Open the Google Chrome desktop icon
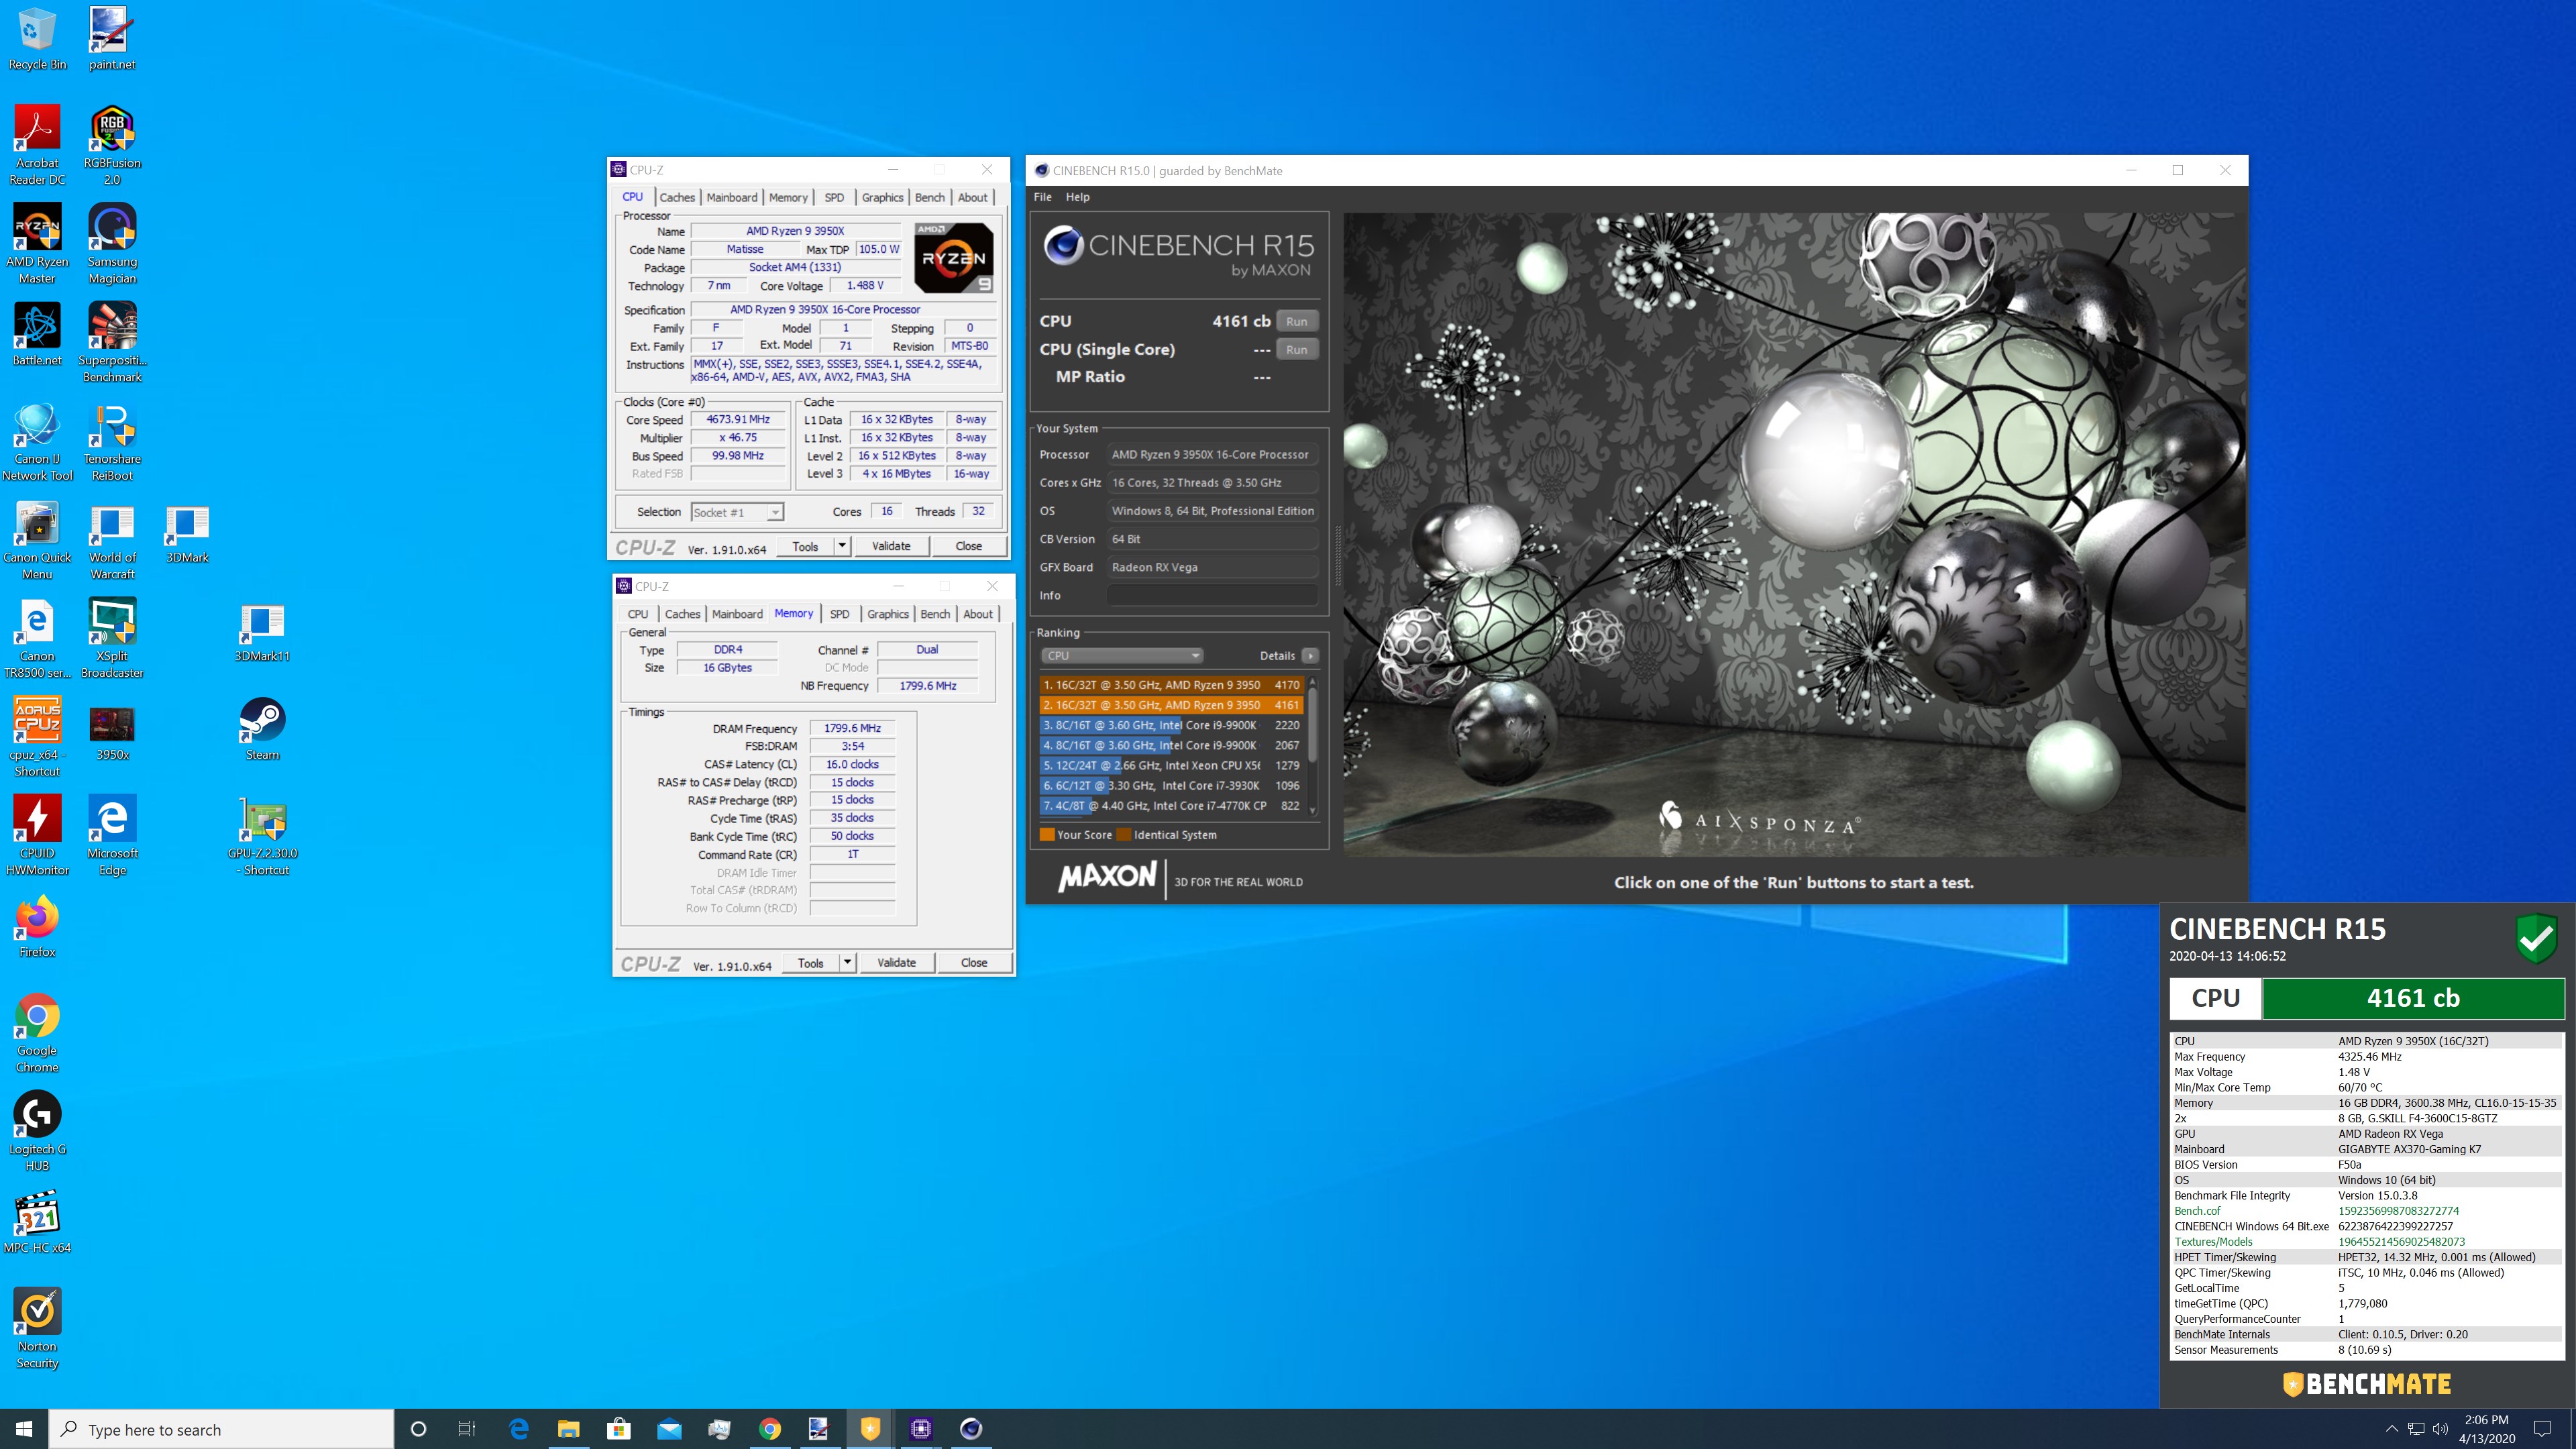This screenshot has height=1449, width=2576. [37, 1033]
